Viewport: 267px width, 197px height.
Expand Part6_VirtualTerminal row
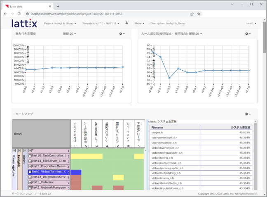pyautogui.click(x=30, y=172)
